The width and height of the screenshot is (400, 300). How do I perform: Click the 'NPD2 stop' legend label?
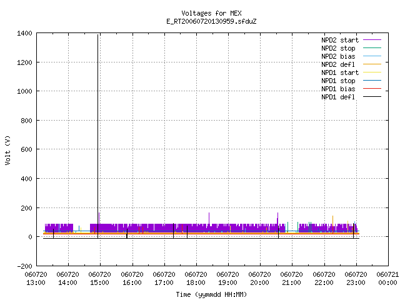338,48
